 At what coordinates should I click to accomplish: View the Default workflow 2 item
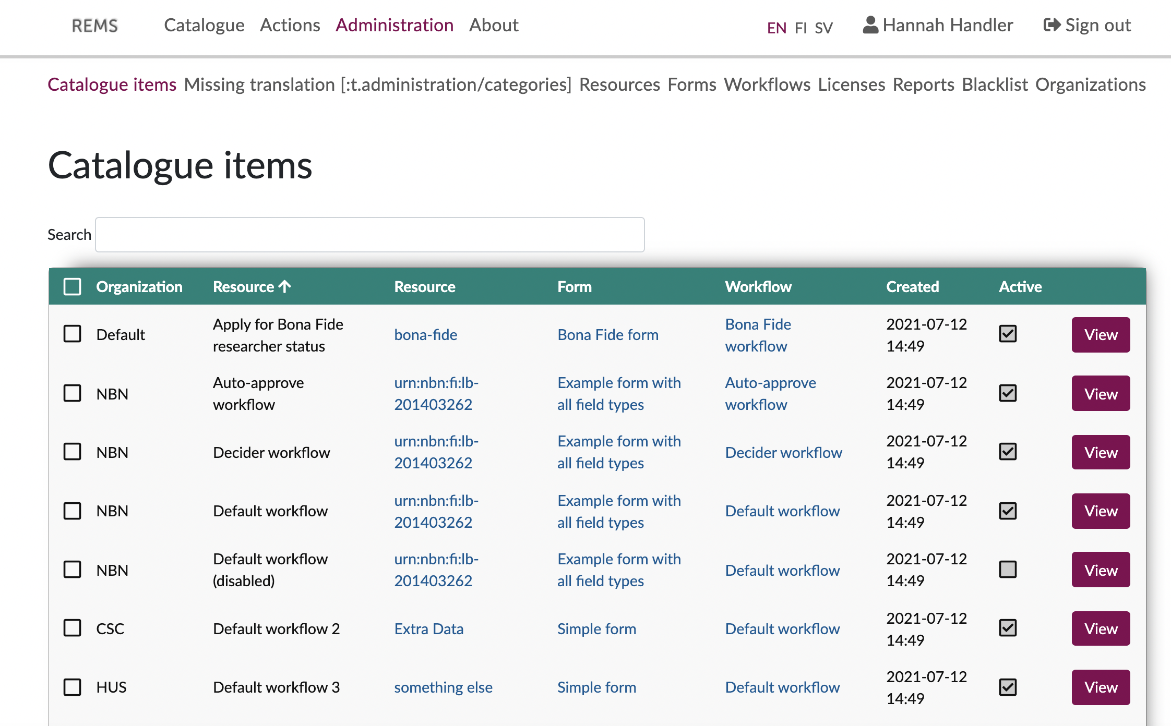pos(1101,628)
